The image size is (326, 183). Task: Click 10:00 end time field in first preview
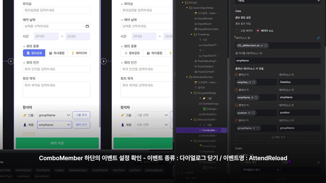click(77, 36)
